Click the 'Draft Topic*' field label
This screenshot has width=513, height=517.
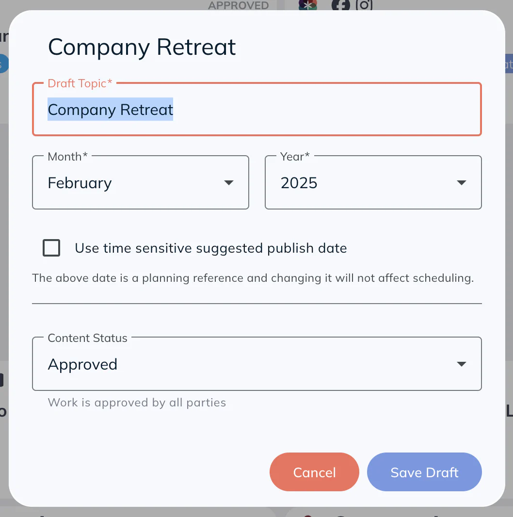click(x=80, y=83)
